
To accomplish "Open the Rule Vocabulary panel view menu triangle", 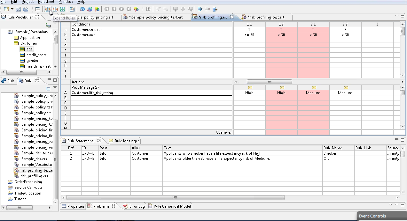I will pos(55,23).
